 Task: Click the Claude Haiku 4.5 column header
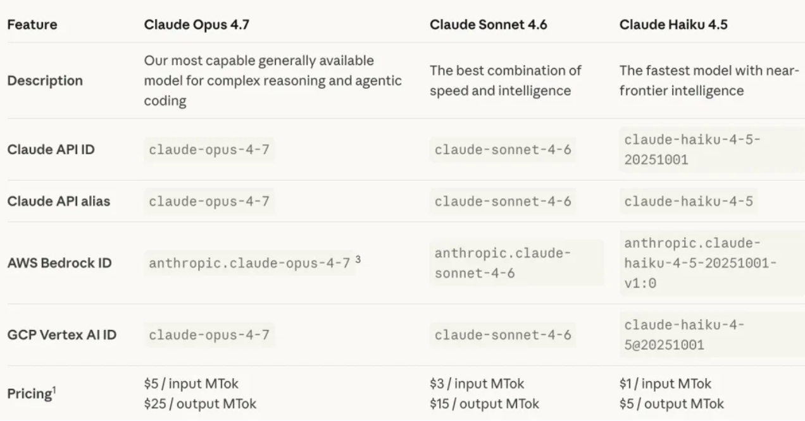677,25
